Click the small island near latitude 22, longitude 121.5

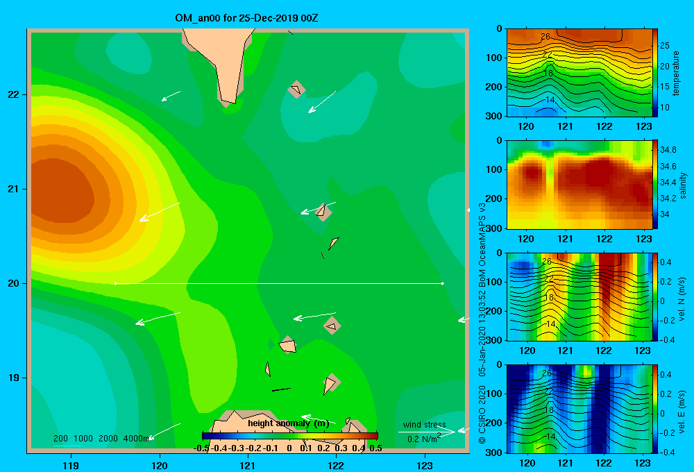296,90
